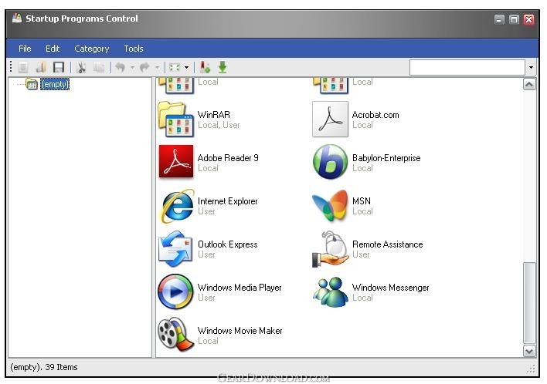Select the (empty) tree item
This screenshot has width=547, height=384.
(x=55, y=84)
